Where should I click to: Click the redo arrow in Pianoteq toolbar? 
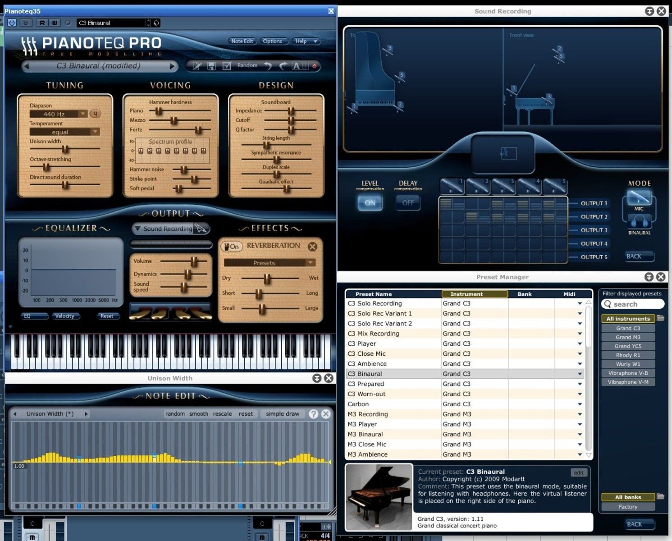(283, 66)
